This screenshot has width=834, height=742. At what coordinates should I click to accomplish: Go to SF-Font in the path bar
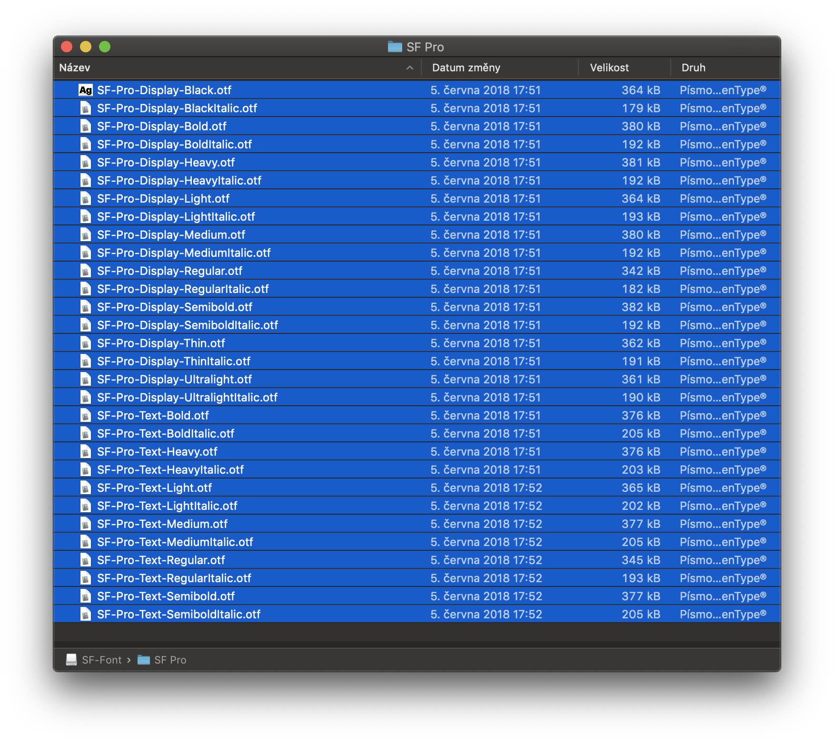pos(102,660)
